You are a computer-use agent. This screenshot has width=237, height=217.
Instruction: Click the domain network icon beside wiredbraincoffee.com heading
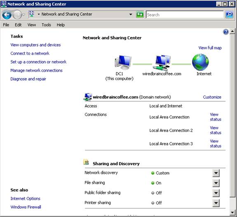(87, 97)
